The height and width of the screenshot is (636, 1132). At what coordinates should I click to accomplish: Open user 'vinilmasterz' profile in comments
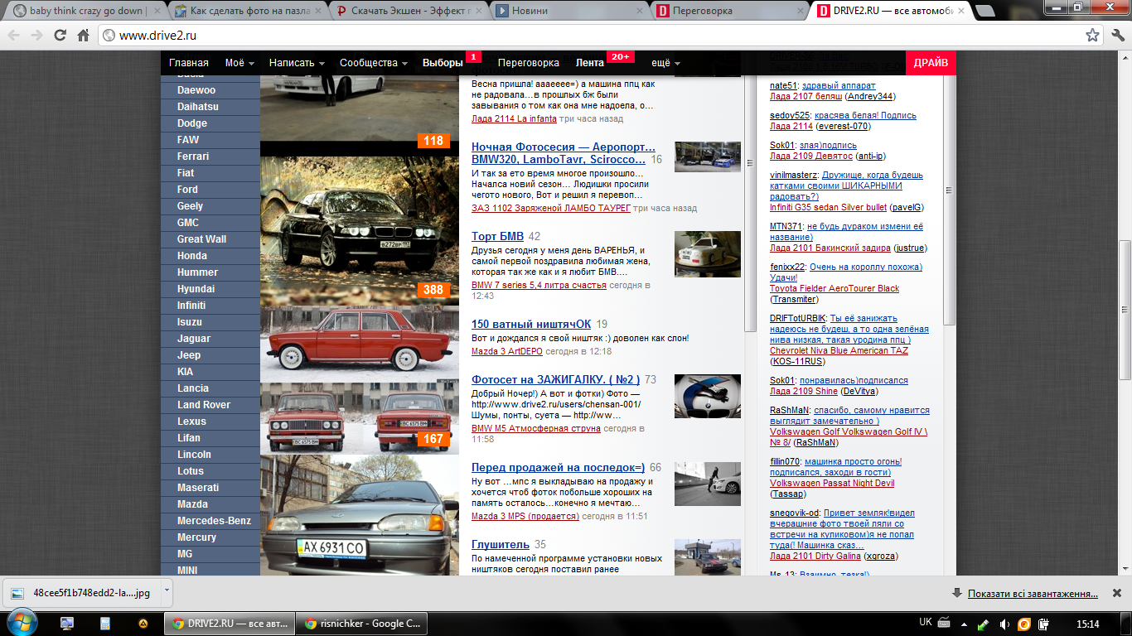pos(793,175)
